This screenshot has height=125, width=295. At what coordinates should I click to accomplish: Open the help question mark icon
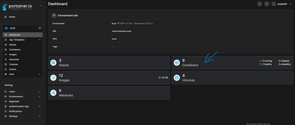click(x=267, y=4)
